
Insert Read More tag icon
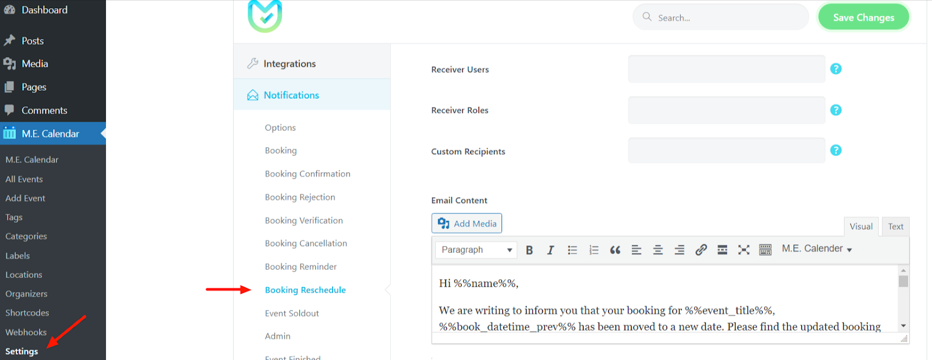[722, 250]
